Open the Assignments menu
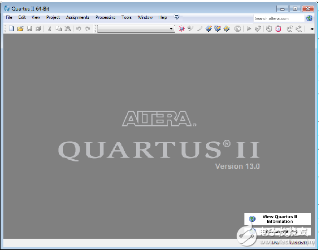Viewport: 319px width, 251px height. click(77, 17)
